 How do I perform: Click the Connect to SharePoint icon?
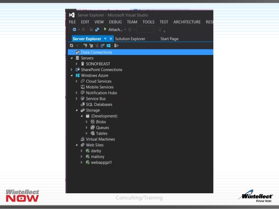tap(102, 46)
